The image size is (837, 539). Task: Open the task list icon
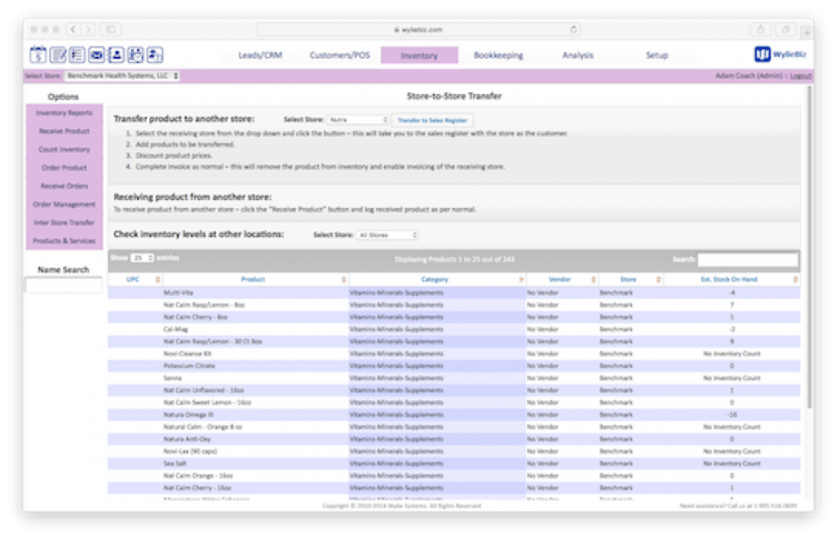[77, 56]
